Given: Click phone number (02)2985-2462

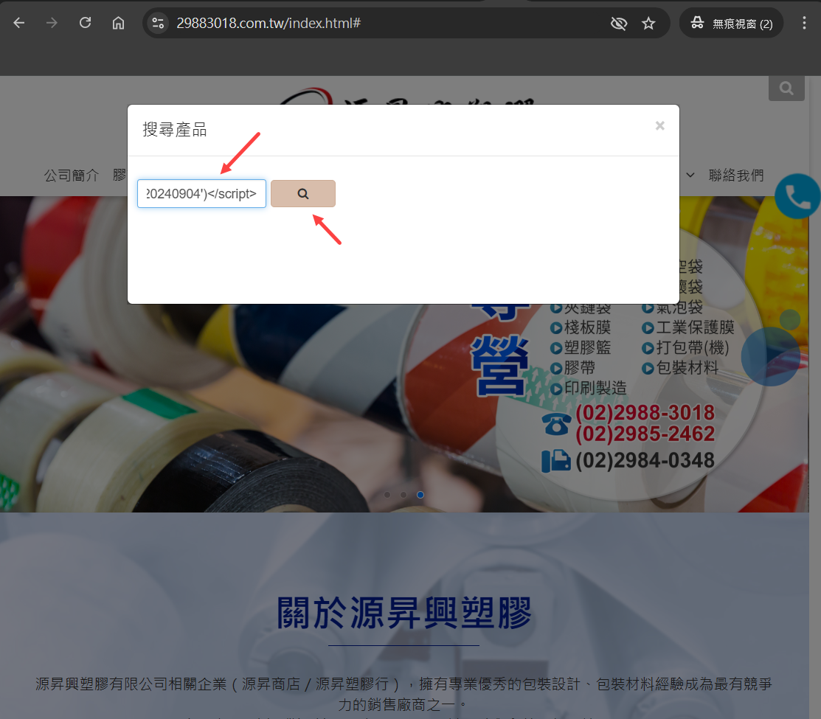Looking at the screenshot, I should [x=645, y=434].
